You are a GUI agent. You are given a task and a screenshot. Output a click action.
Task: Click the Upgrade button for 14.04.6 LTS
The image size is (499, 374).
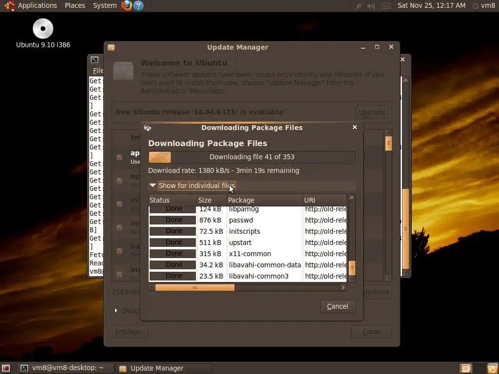coord(372,112)
